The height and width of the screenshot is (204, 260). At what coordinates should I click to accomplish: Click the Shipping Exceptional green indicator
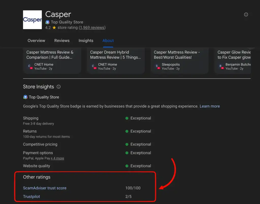point(127,118)
